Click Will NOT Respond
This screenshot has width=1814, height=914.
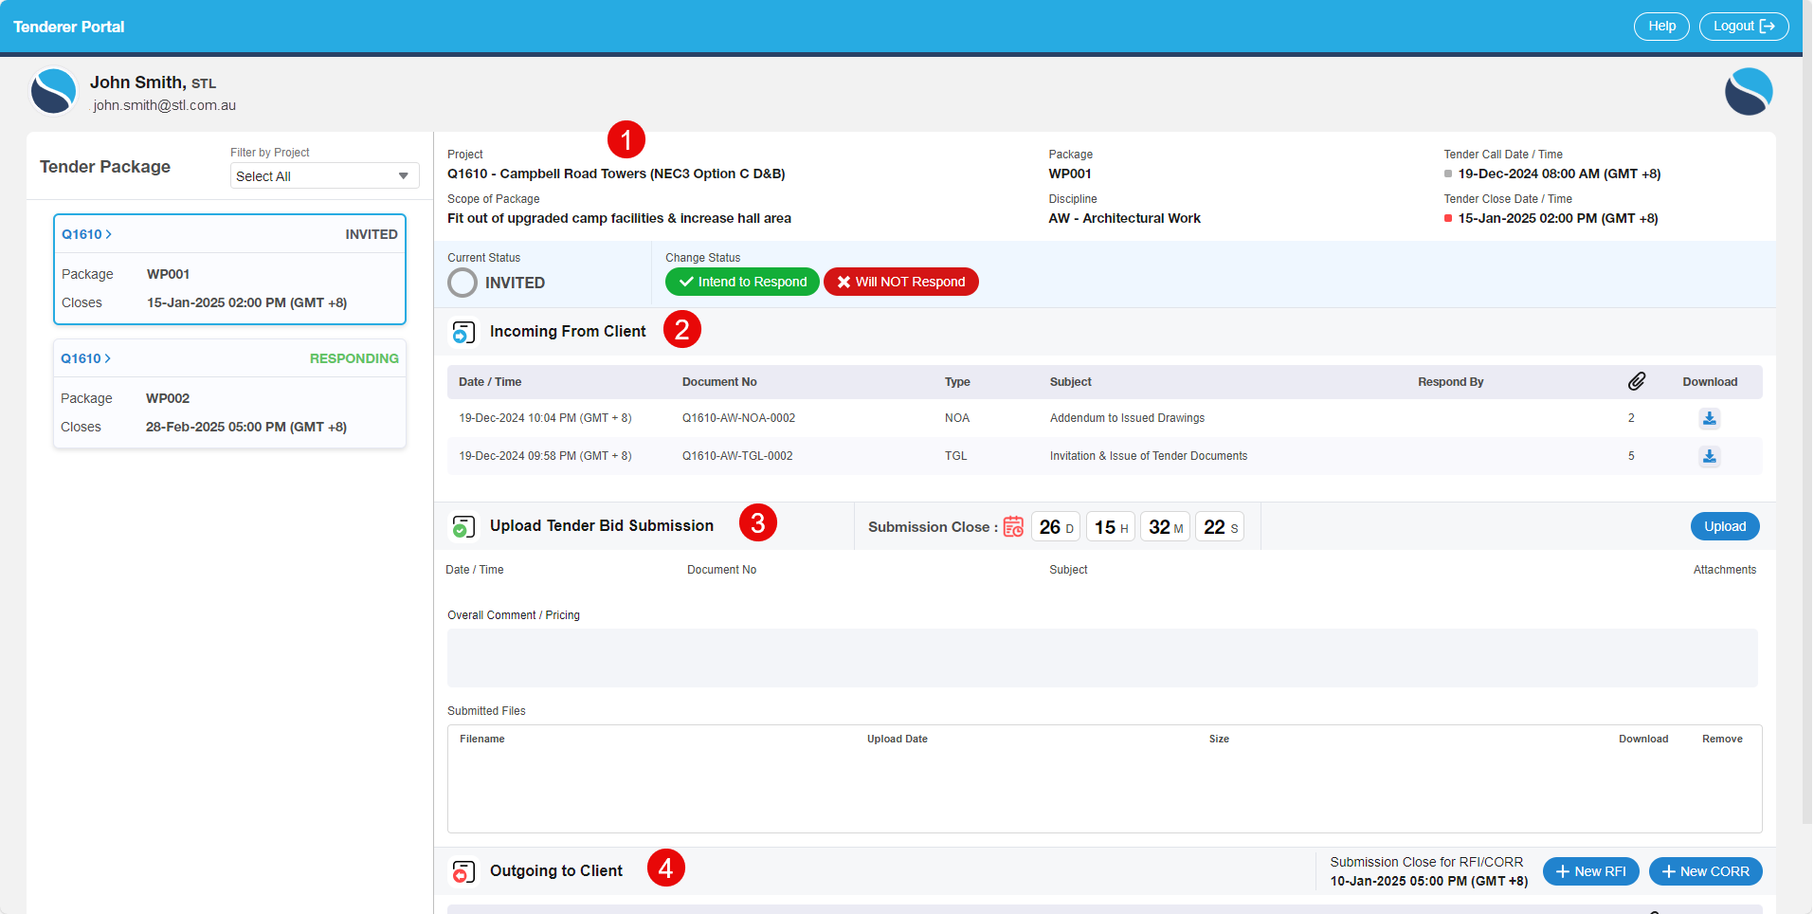[900, 282]
